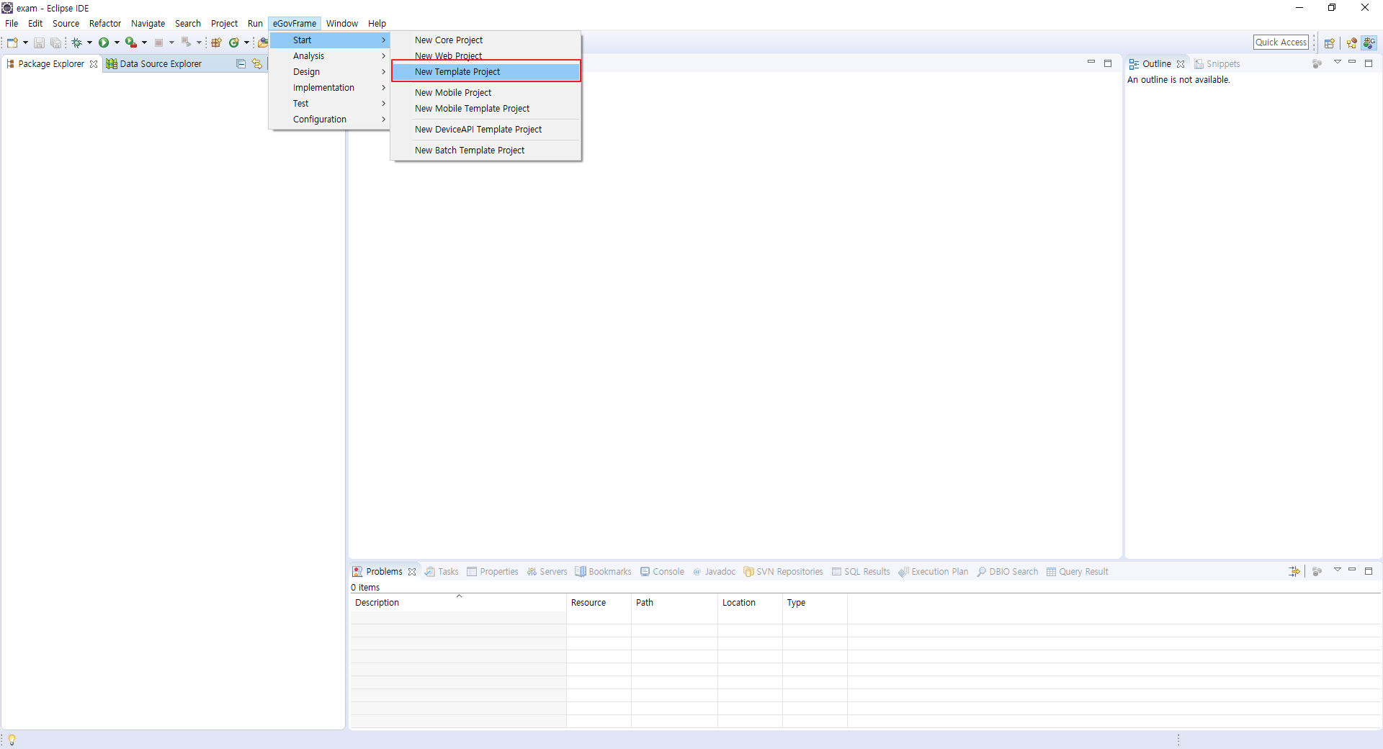The height and width of the screenshot is (749, 1383).
Task: Open the Window menu
Action: coord(341,24)
